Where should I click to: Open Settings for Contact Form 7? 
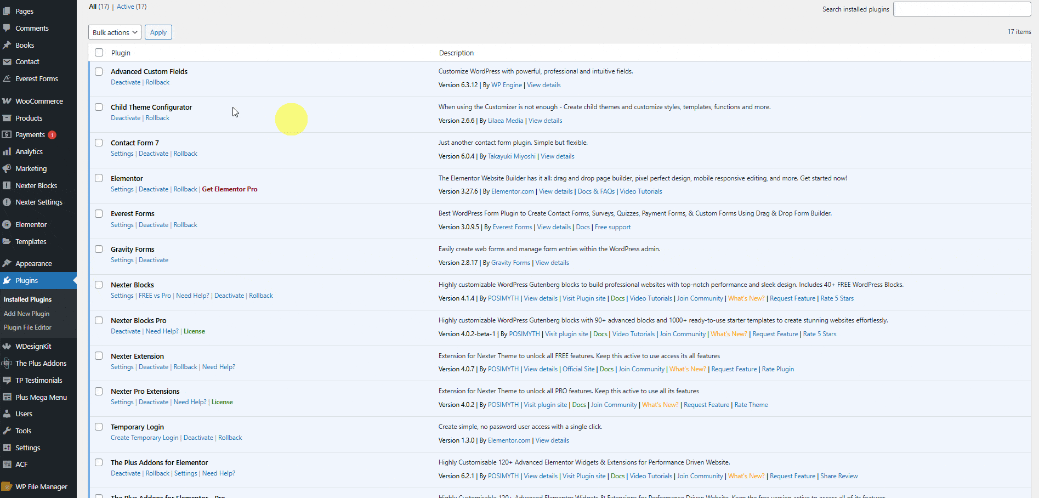(x=122, y=154)
